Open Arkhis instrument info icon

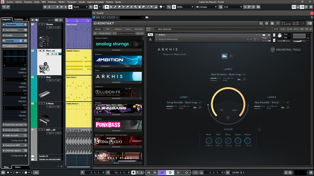point(269,35)
